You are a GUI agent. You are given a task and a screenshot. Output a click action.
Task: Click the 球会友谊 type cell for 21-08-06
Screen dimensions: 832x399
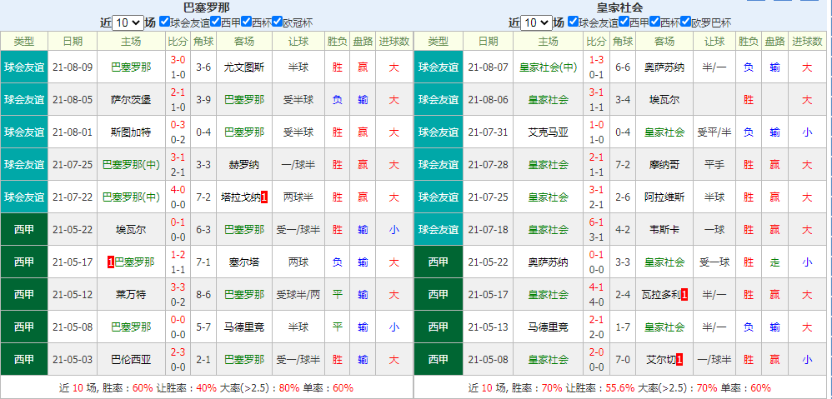coord(439,100)
